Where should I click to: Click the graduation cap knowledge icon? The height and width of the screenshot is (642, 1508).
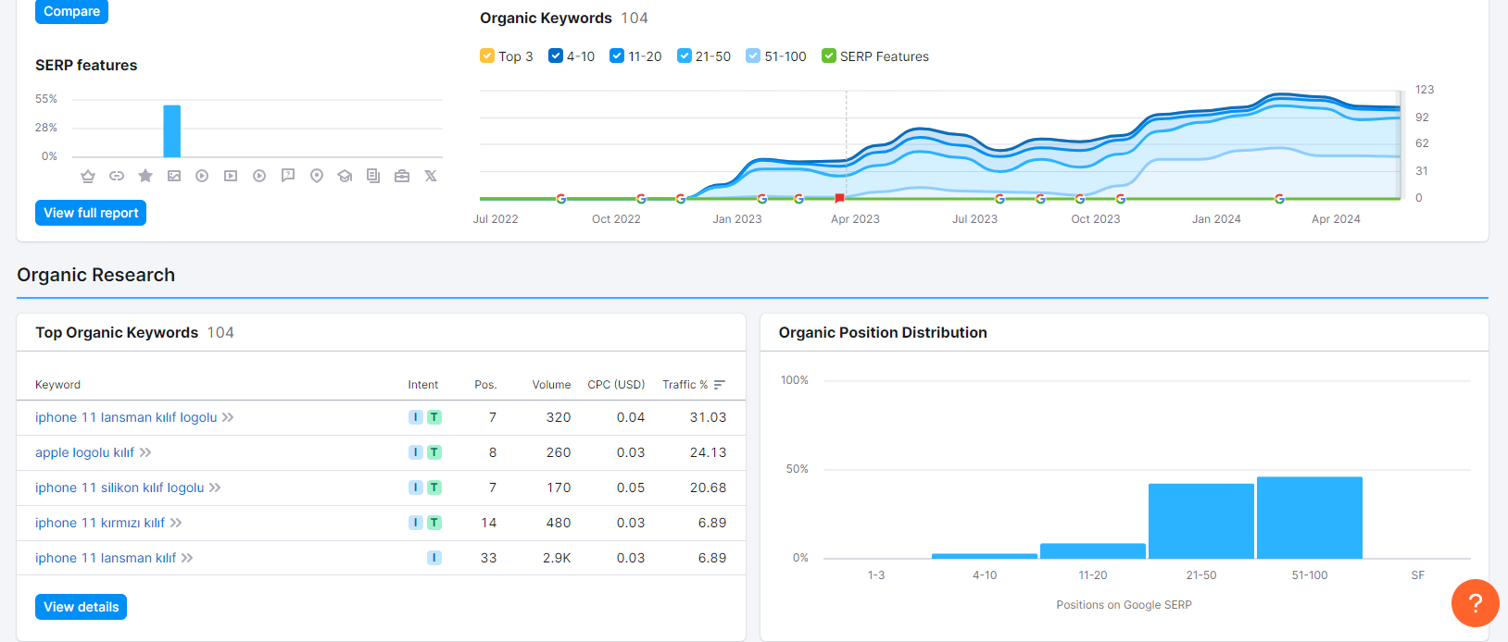345,176
